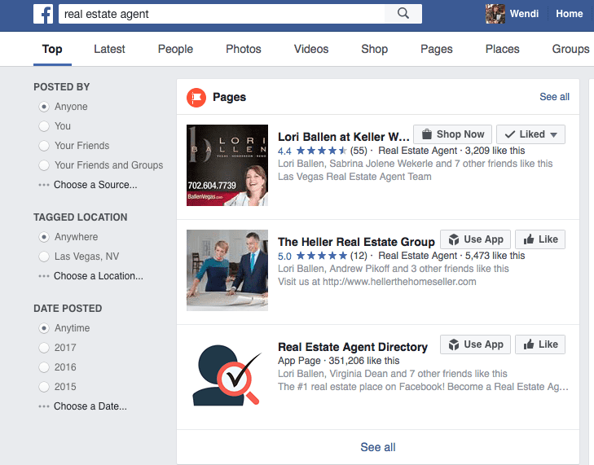Open Lori Ballen at Keller W... page title
The height and width of the screenshot is (465, 594).
pos(344,137)
